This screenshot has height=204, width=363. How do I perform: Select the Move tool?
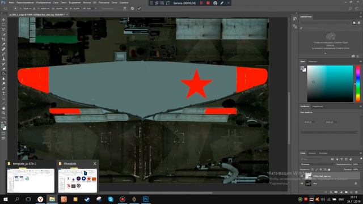[x=3, y=20]
